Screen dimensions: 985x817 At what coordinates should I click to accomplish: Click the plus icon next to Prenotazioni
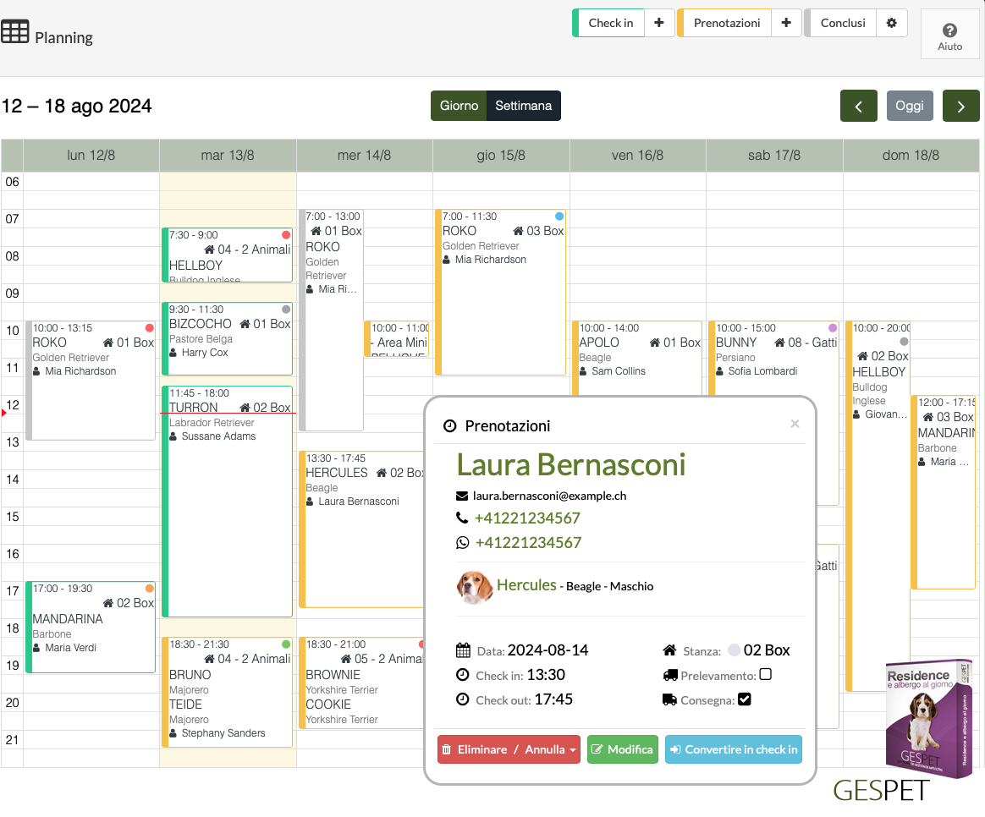[x=786, y=23]
